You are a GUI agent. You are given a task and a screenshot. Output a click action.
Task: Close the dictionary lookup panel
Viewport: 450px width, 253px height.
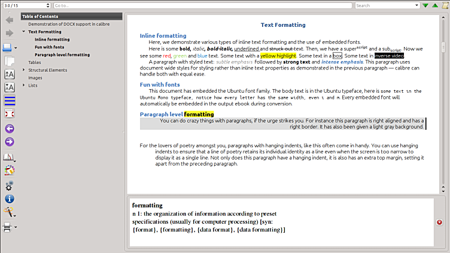tap(439, 222)
